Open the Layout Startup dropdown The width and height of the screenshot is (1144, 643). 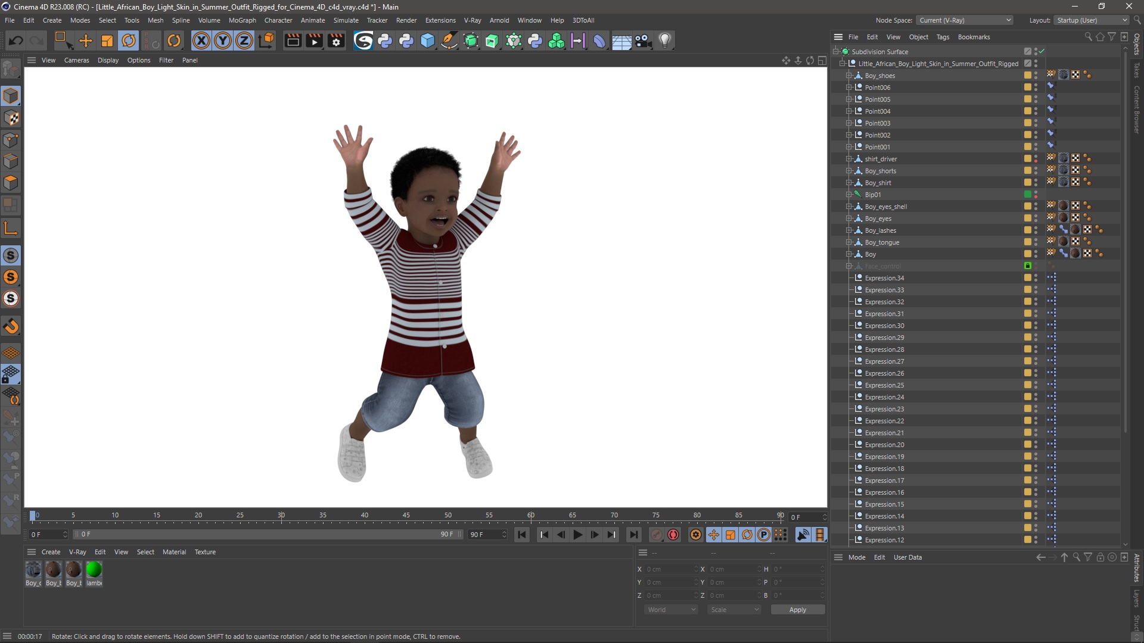pyautogui.click(x=1091, y=20)
